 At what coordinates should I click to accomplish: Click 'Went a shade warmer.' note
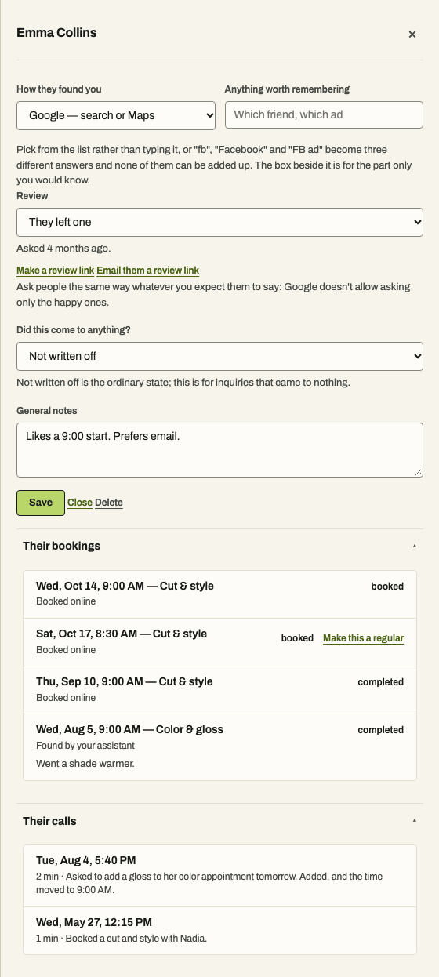[85, 763]
